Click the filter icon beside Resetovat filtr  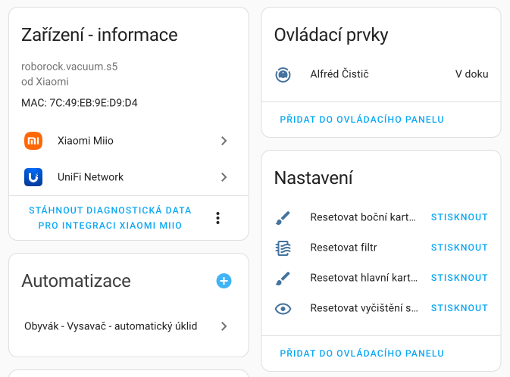click(x=283, y=248)
